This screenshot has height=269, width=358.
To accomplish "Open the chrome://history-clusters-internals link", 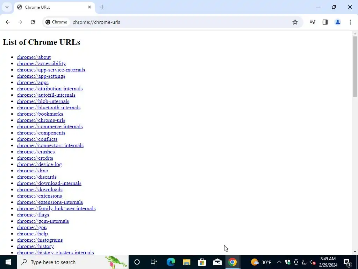I will pos(55,253).
